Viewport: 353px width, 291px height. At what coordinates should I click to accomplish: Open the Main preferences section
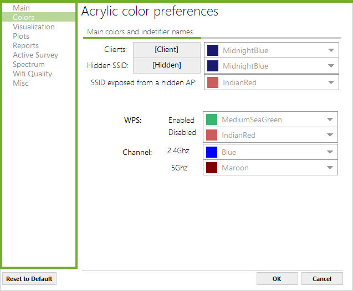click(x=22, y=8)
